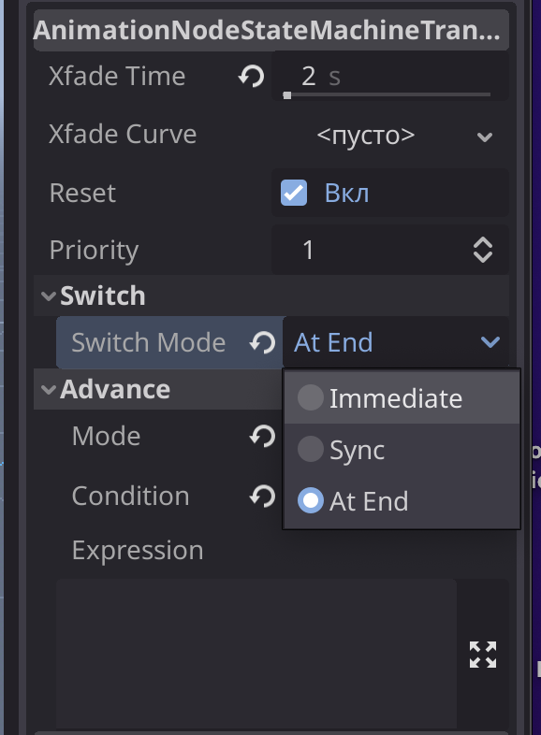
Task: Close the Switch Mode dropdown
Action: pyautogui.click(x=396, y=342)
